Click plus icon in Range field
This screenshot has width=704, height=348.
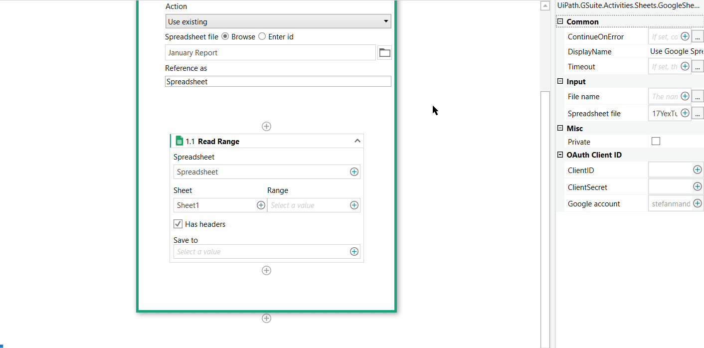click(x=354, y=205)
